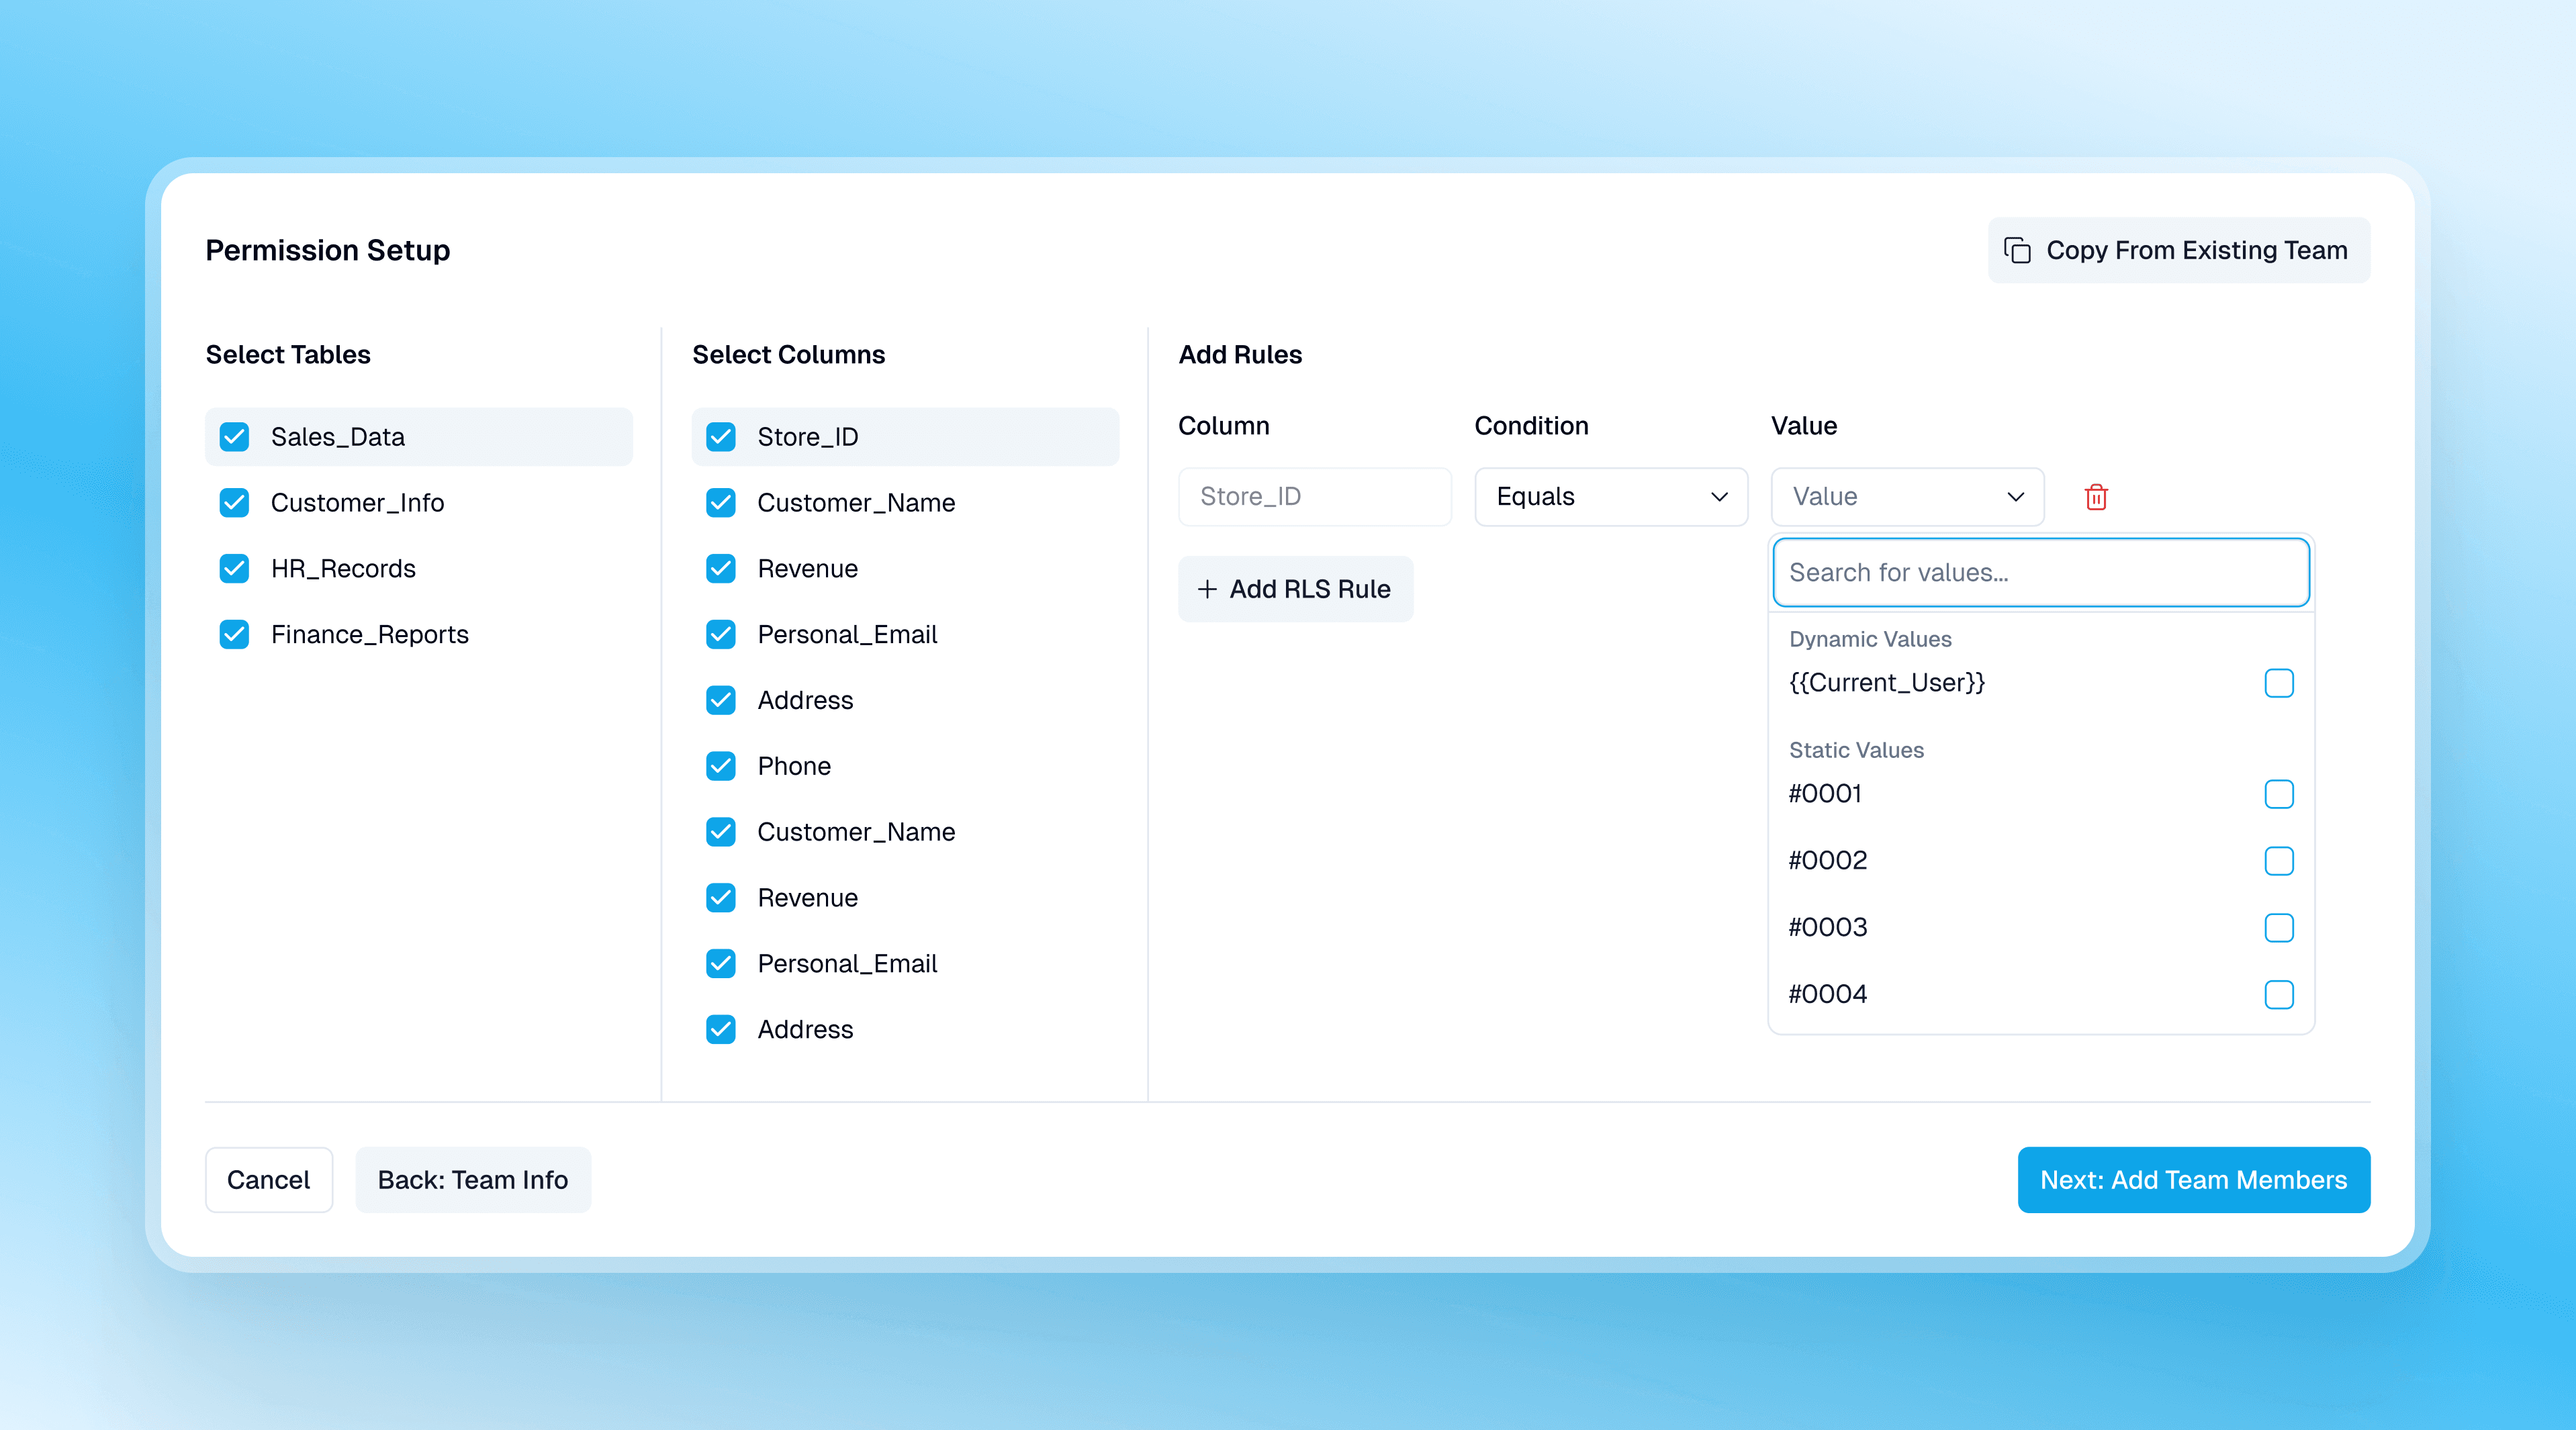
Task: Select static value #0003 checkbox
Action: 2278,928
